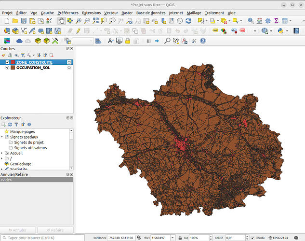The image size is (305, 241).
Task: Toggle the Rendu checkbox
Action: [252, 238]
